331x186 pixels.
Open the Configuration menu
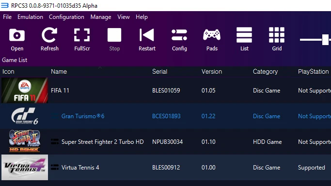(x=66, y=17)
